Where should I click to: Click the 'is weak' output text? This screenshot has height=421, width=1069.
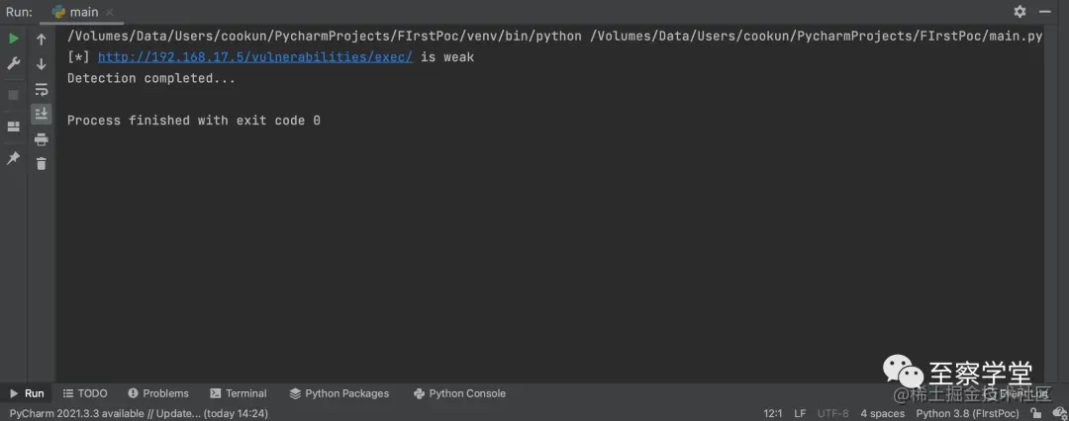(447, 57)
